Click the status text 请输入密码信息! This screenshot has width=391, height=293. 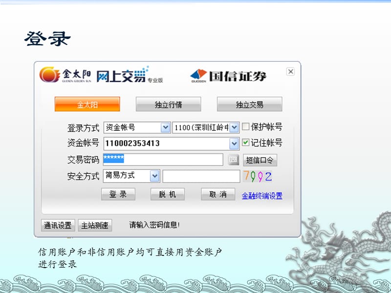(154, 225)
